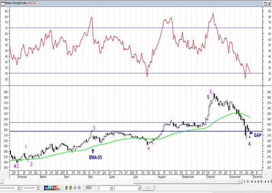This screenshot has width=272, height=193.
Task: Click the last red-framed snapshot icon
Action: point(79,188)
